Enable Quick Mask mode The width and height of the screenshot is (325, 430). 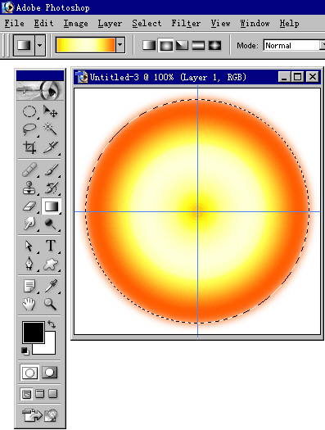coord(50,373)
